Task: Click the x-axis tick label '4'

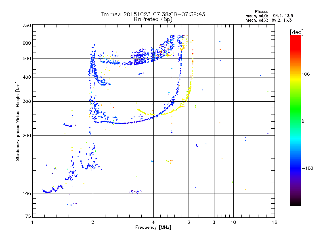Action: 153,222
